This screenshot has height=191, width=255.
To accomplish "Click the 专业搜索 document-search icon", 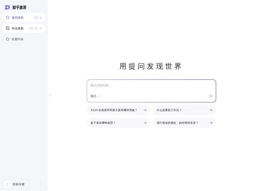I will 8,28.
